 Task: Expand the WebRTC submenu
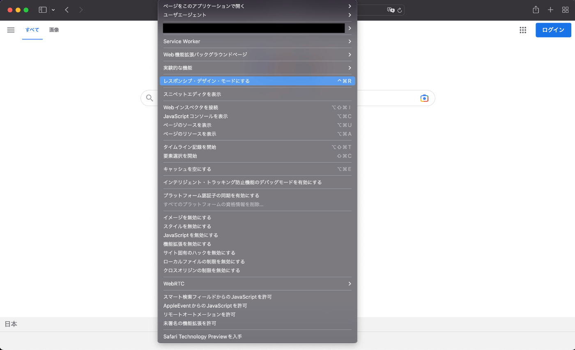pyautogui.click(x=258, y=284)
